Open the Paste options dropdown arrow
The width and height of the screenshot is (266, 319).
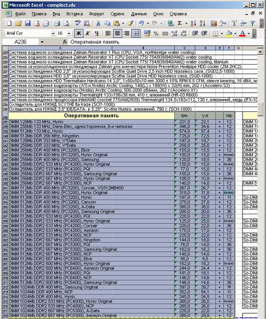click(123, 23)
